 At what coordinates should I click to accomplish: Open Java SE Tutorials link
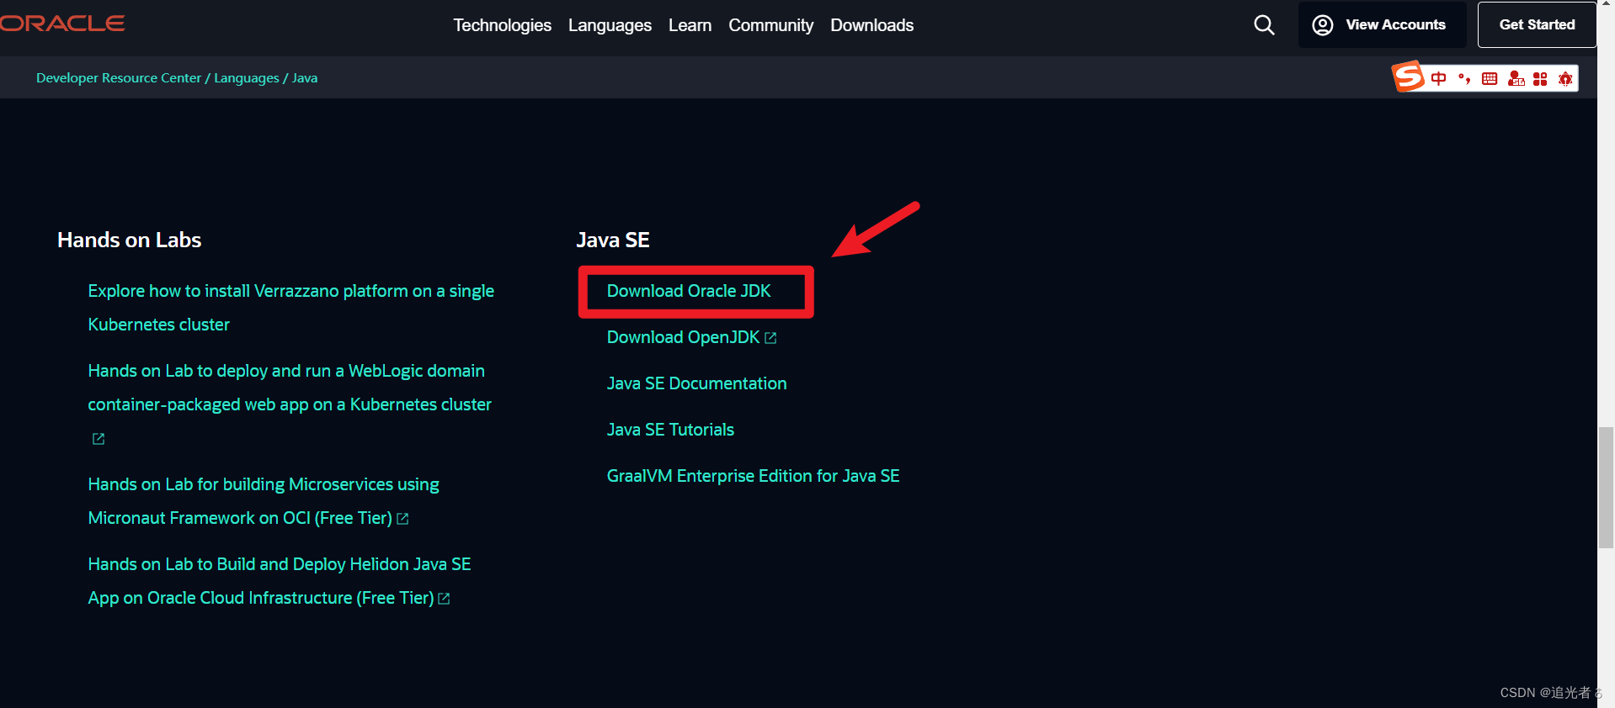pyautogui.click(x=670, y=430)
